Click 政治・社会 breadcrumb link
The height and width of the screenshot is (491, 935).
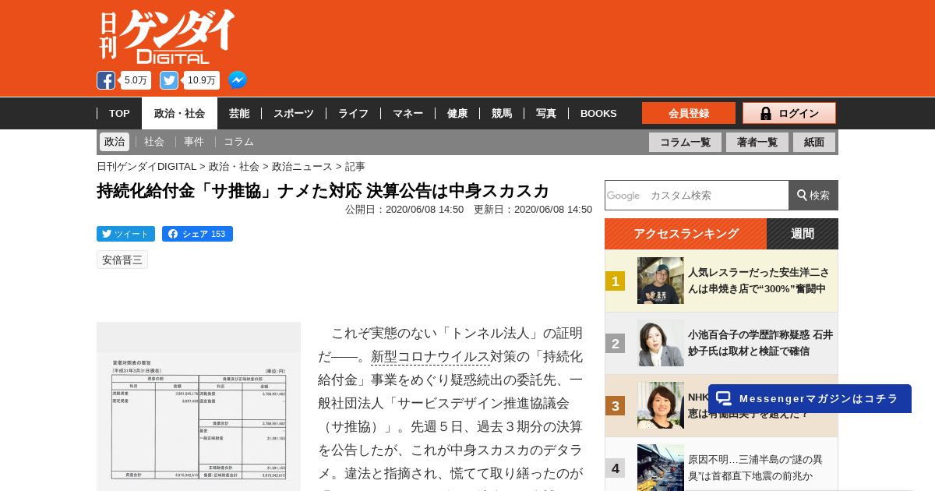coord(234,166)
